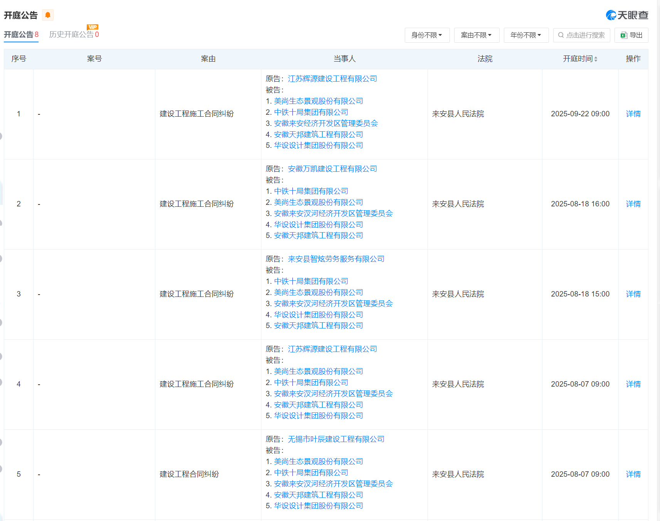Open 华设设计集团股份有限公司 in row 4

tap(318, 416)
